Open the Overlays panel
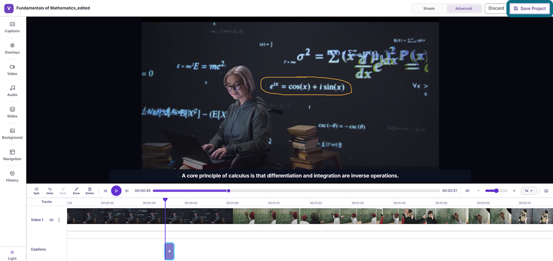 coord(12,48)
